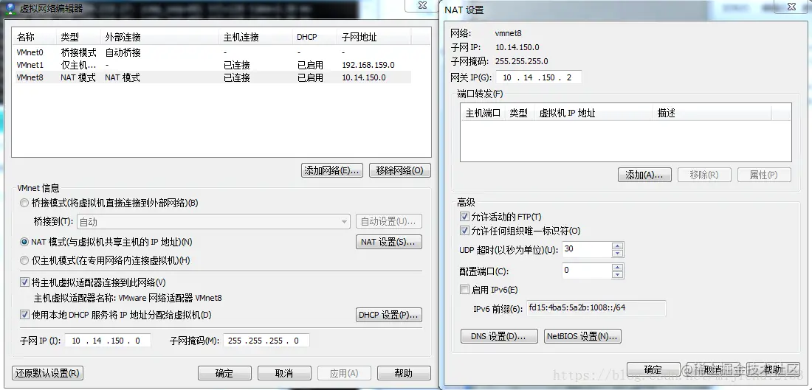
Task: Toggle 允许任何组织唯一标识符 checkbox
Action: click(x=464, y=231)
